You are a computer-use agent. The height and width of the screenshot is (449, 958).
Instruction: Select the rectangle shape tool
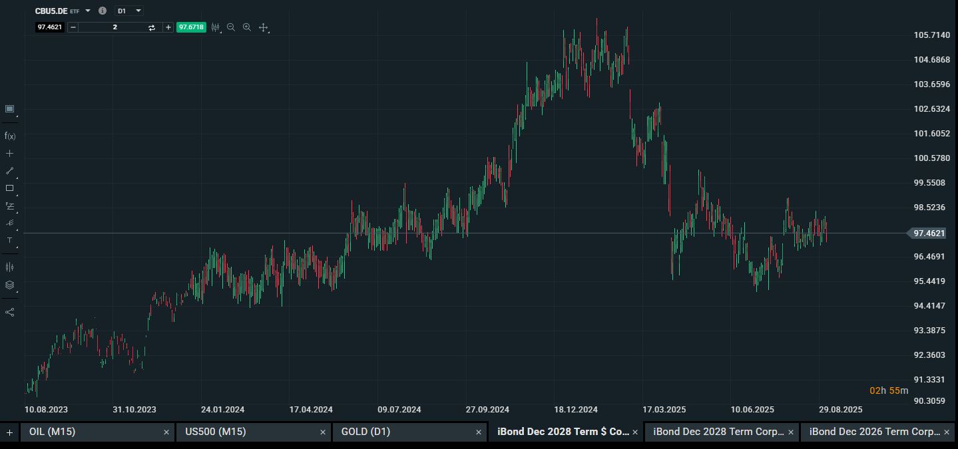point(10,188)
